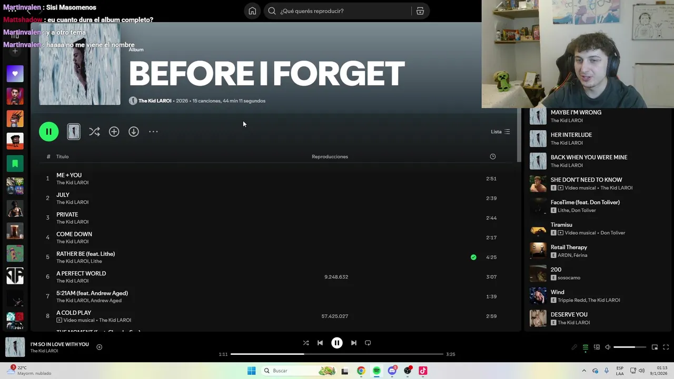
Task: Select track A PERFECT WORLD
Action: 81,273
